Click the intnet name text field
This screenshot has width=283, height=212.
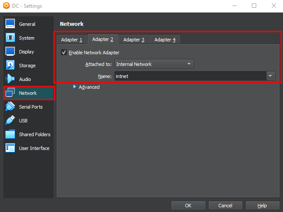click(x=189, y=76)
